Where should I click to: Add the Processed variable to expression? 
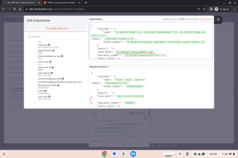tap(49, 45)
